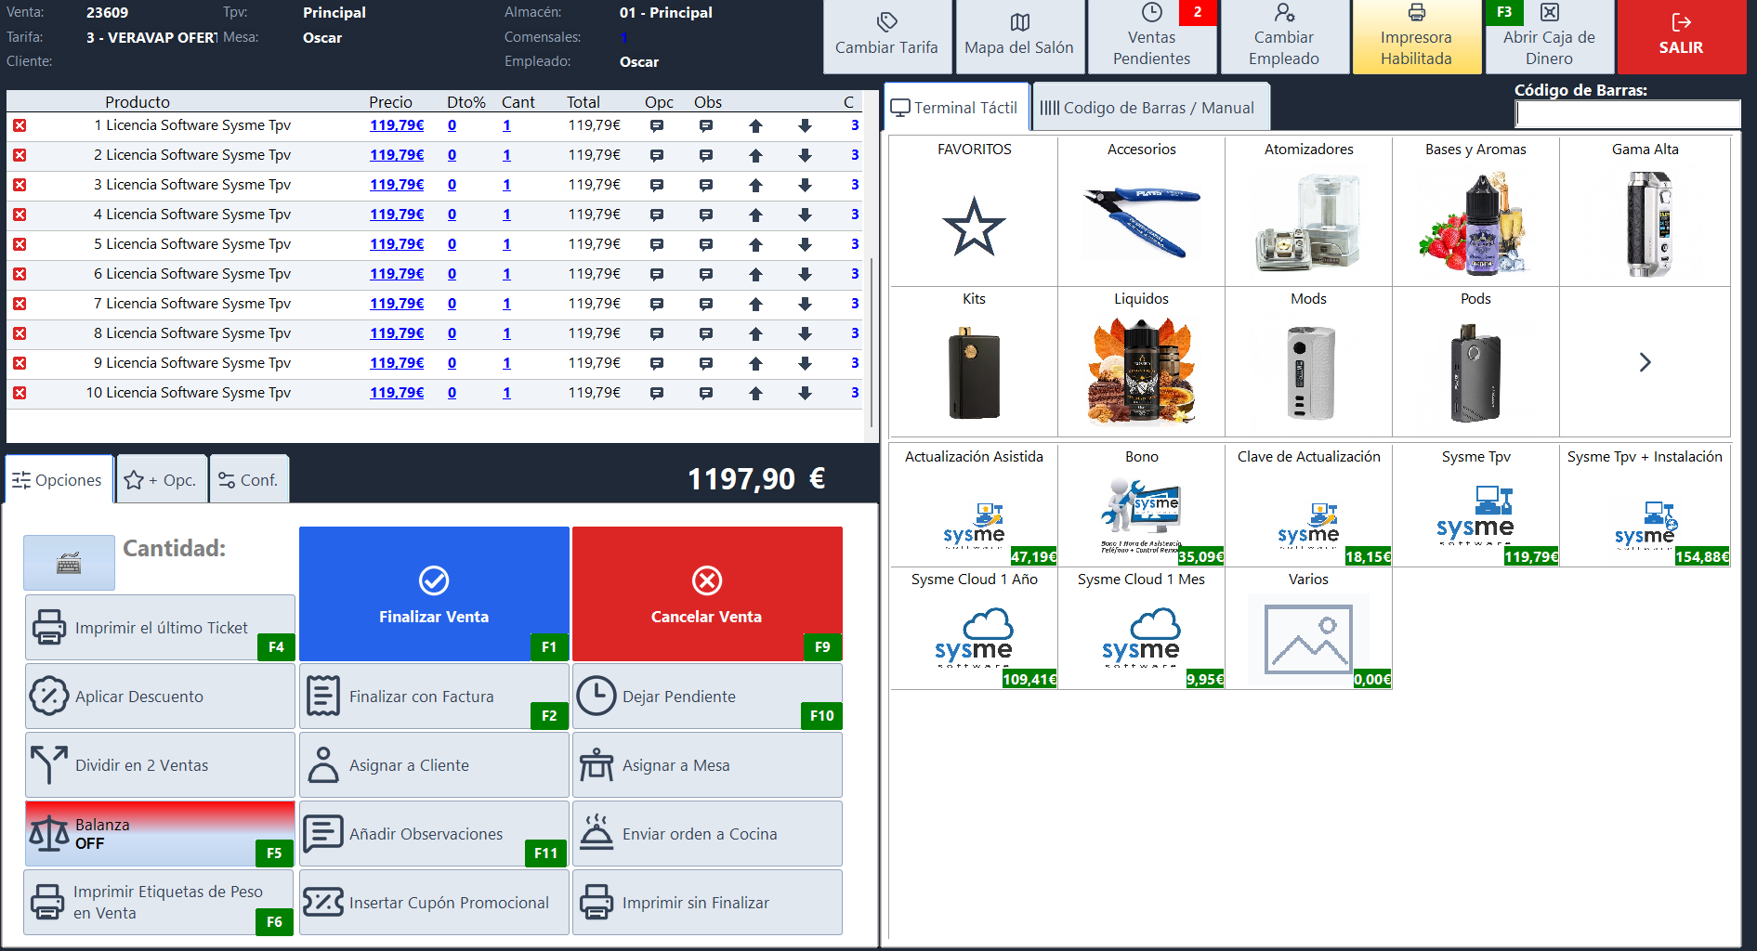Viewport: 1757px width, 951px height.
Task: Delete line 10 Licencia Software Sysme Tpv
Action: point(20,393)
